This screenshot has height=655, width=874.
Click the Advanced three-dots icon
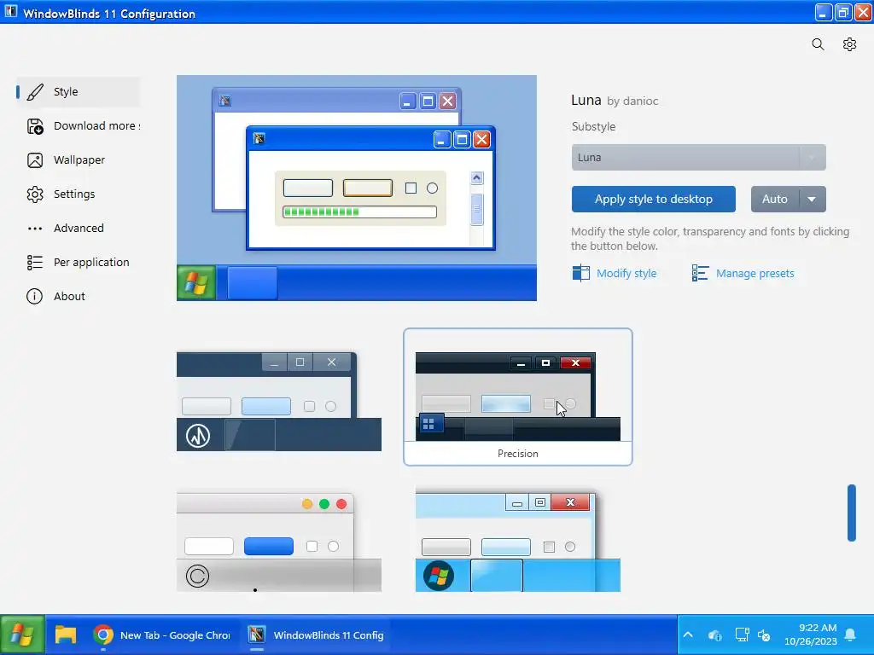(35, 229)
